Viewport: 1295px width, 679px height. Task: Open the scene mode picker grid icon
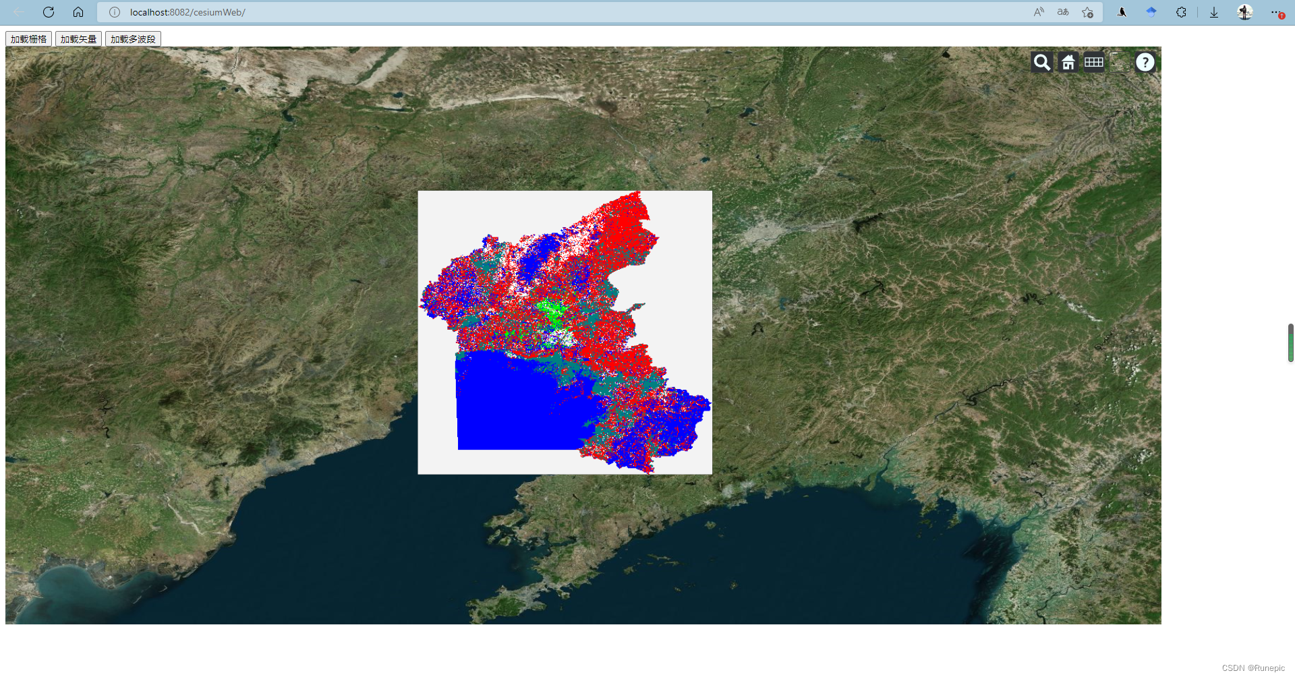click(x=1093, y=62)
